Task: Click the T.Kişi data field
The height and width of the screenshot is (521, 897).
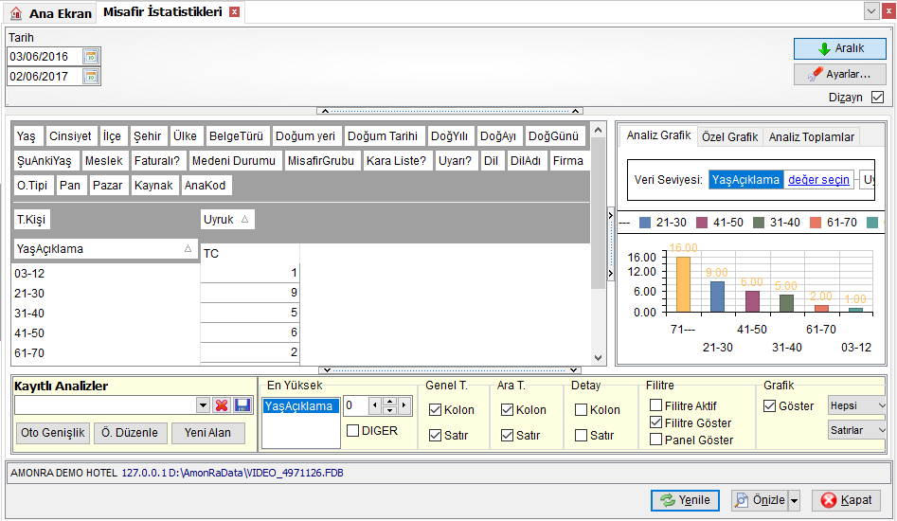Action: coord(31,220)
